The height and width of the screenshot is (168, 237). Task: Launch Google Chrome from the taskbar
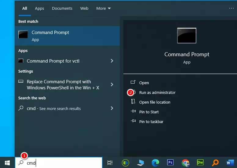(185, 163)
